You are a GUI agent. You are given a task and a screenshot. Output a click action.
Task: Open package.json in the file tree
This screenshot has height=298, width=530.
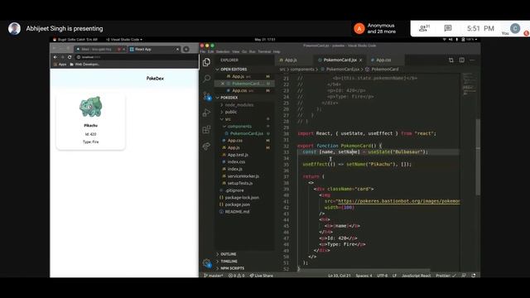[x=238, y=204]
